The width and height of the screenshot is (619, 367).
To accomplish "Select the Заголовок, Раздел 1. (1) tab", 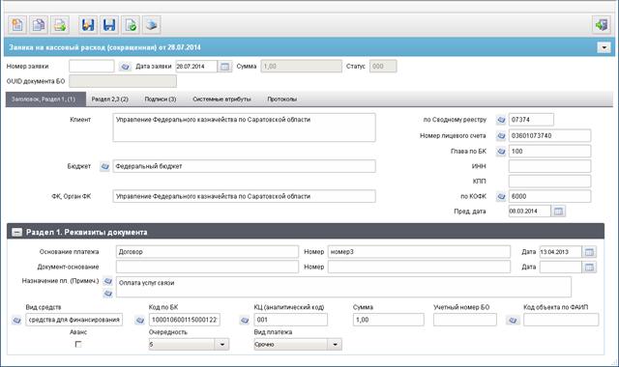I will click(45, 99).
